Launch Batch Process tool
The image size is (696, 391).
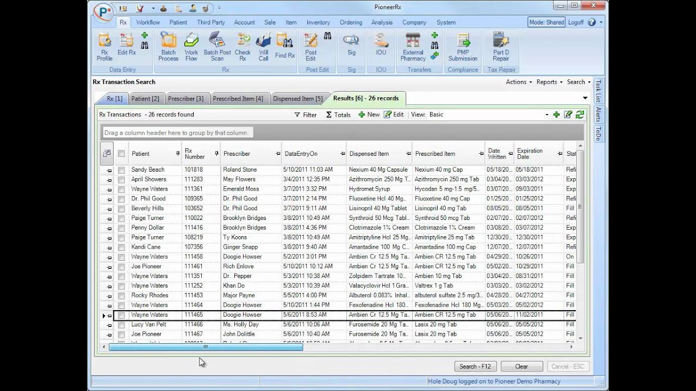(x=169, y=47)
